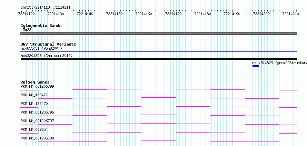Select transcript PKM|NM_001206798
Image resolution: width=307 pixels, height=146 pixels.
[x=37, y=138]
